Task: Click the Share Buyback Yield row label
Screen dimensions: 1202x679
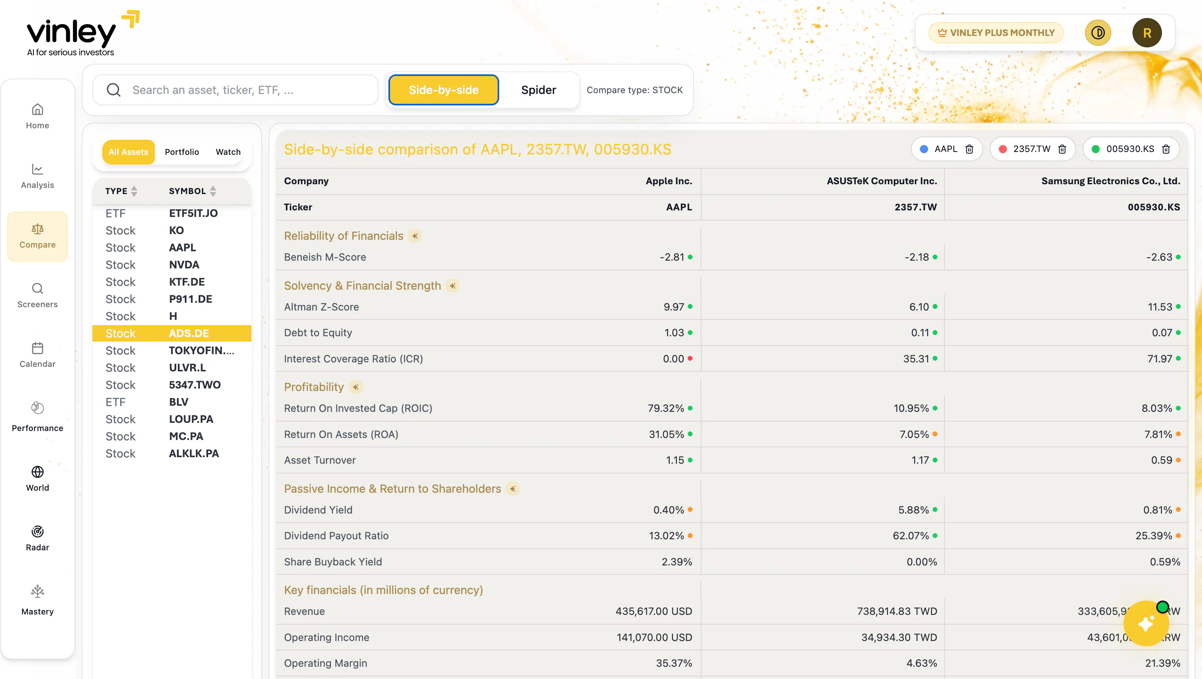Action: click(x=333, y=562)
